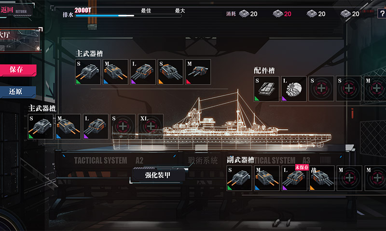The height and width of the screenshot is (231, 386).
Task: Add item to first empty S accessory slot
Action: [321, 89]
